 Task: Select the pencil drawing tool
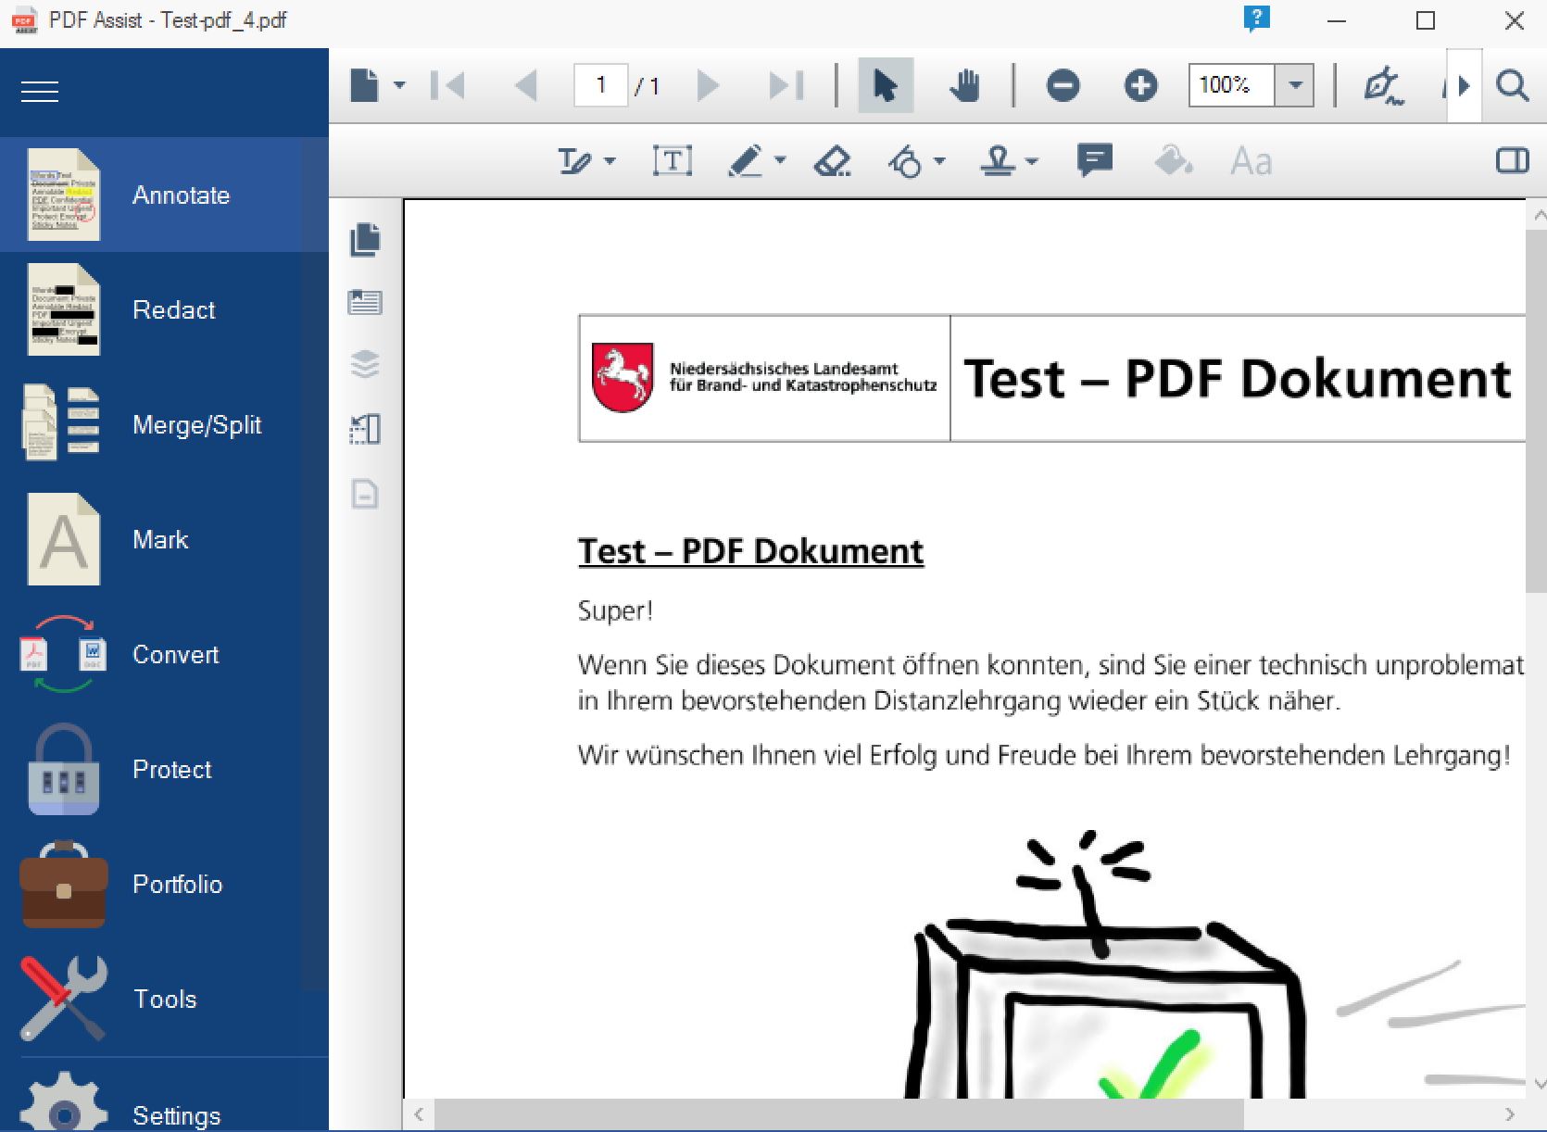[x=747, y=161]
